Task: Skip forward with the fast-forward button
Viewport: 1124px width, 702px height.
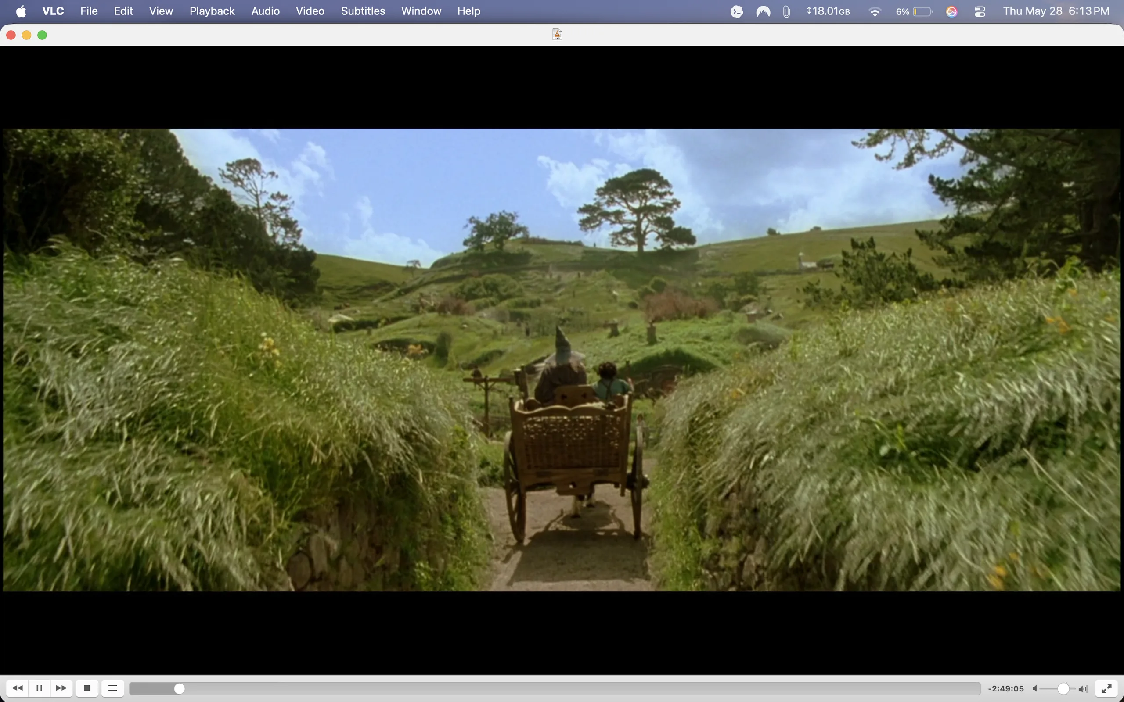Action: click(61, 688)
